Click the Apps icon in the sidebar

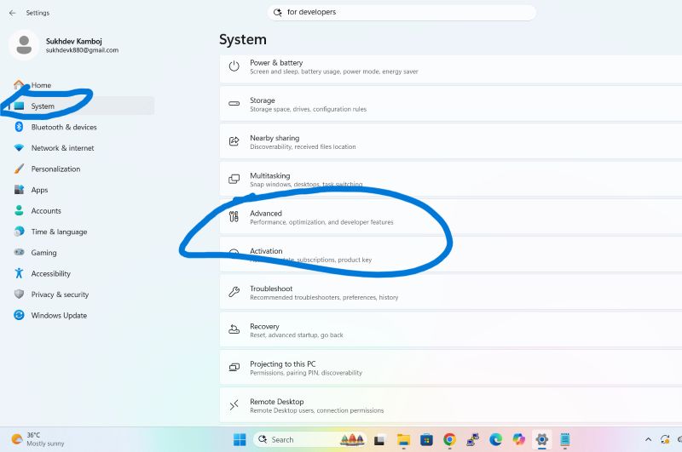19,189
